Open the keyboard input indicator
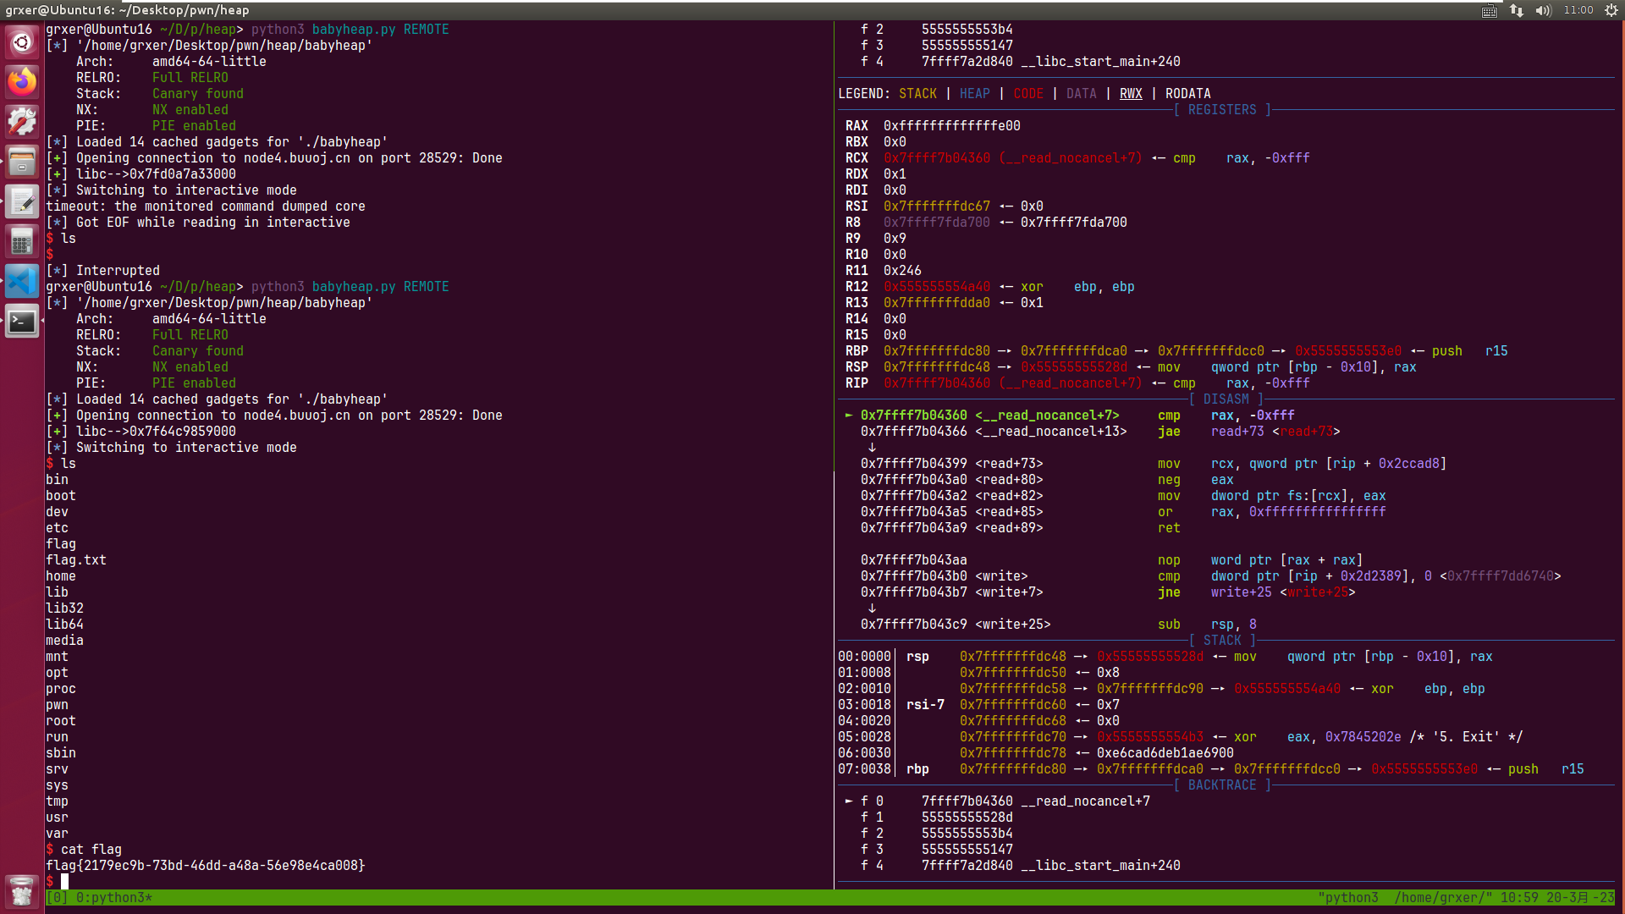1625x914 pixels. point(1490,10)
